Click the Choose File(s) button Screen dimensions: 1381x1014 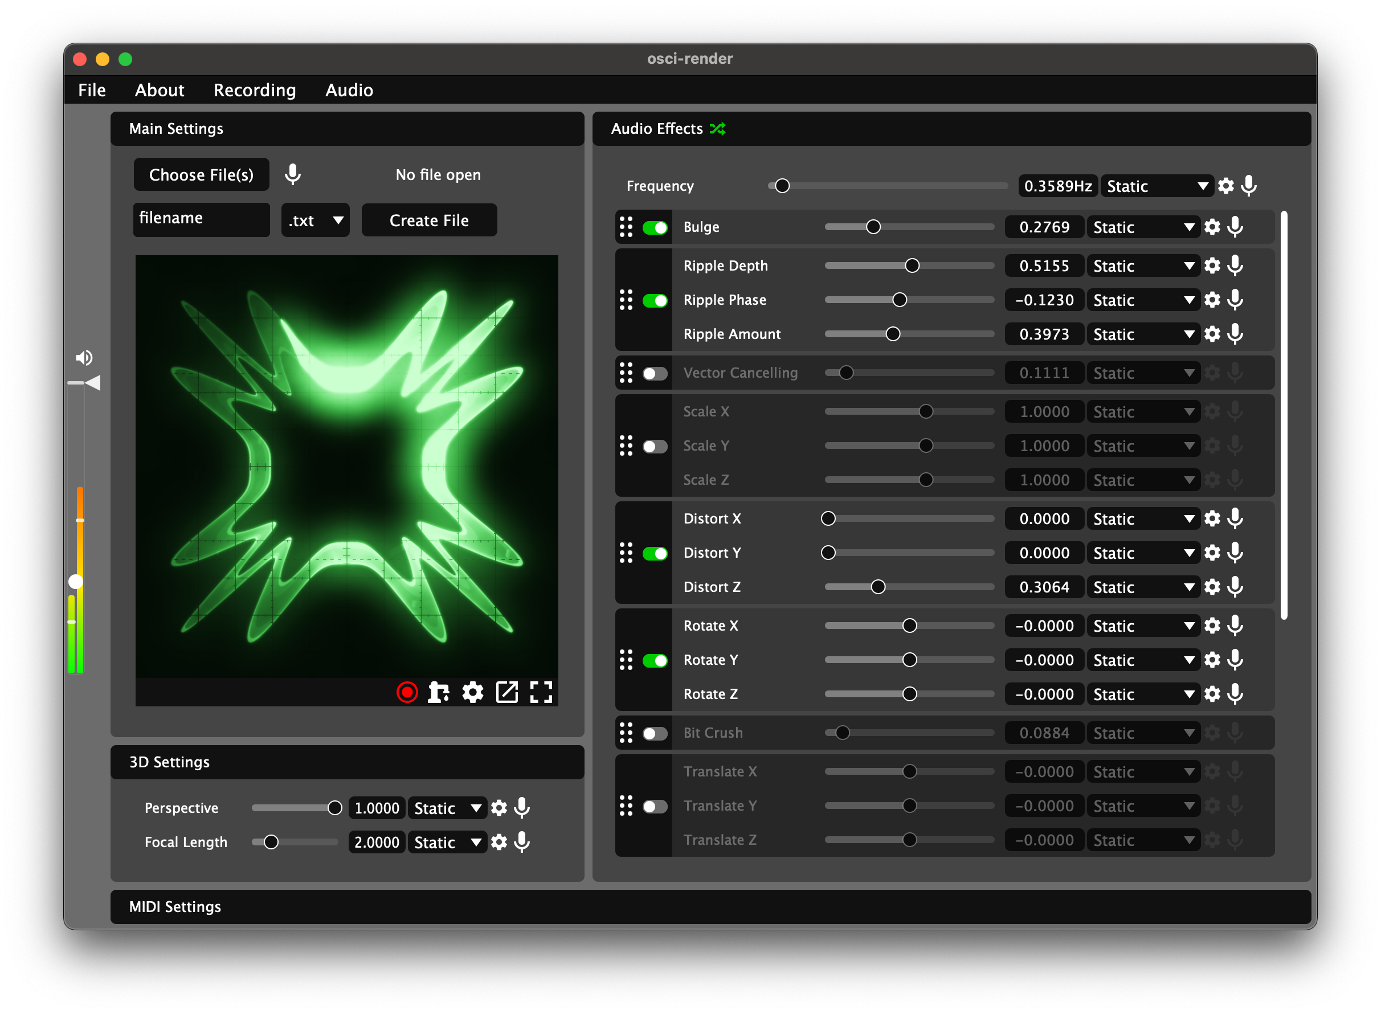pyautogui.click(x=201, y=175)
